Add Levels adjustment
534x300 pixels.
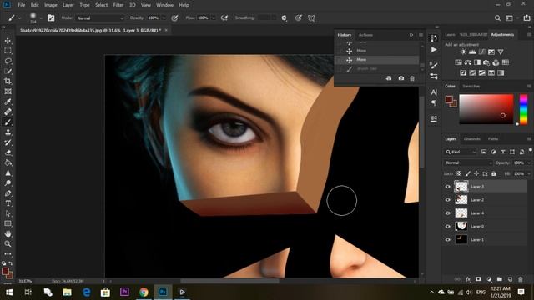tap(472, 52)
